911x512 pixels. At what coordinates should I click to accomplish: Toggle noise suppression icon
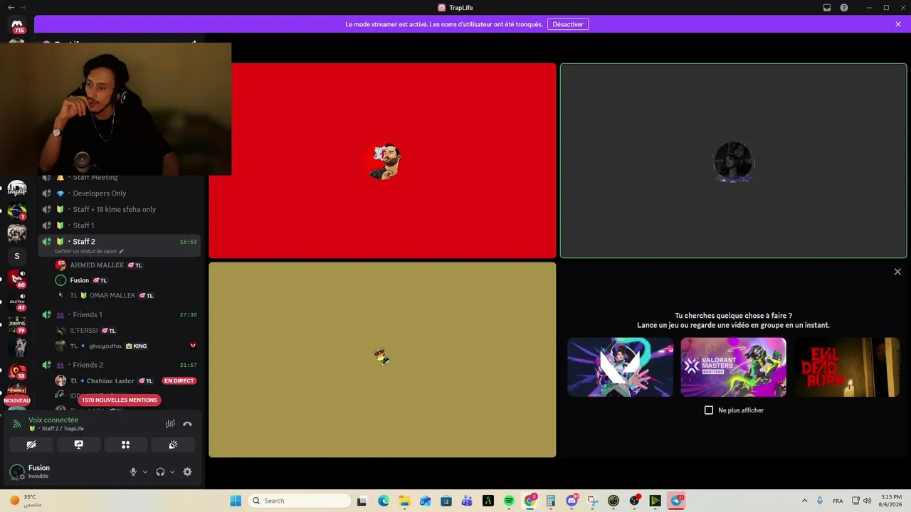(x=170, y=424)
